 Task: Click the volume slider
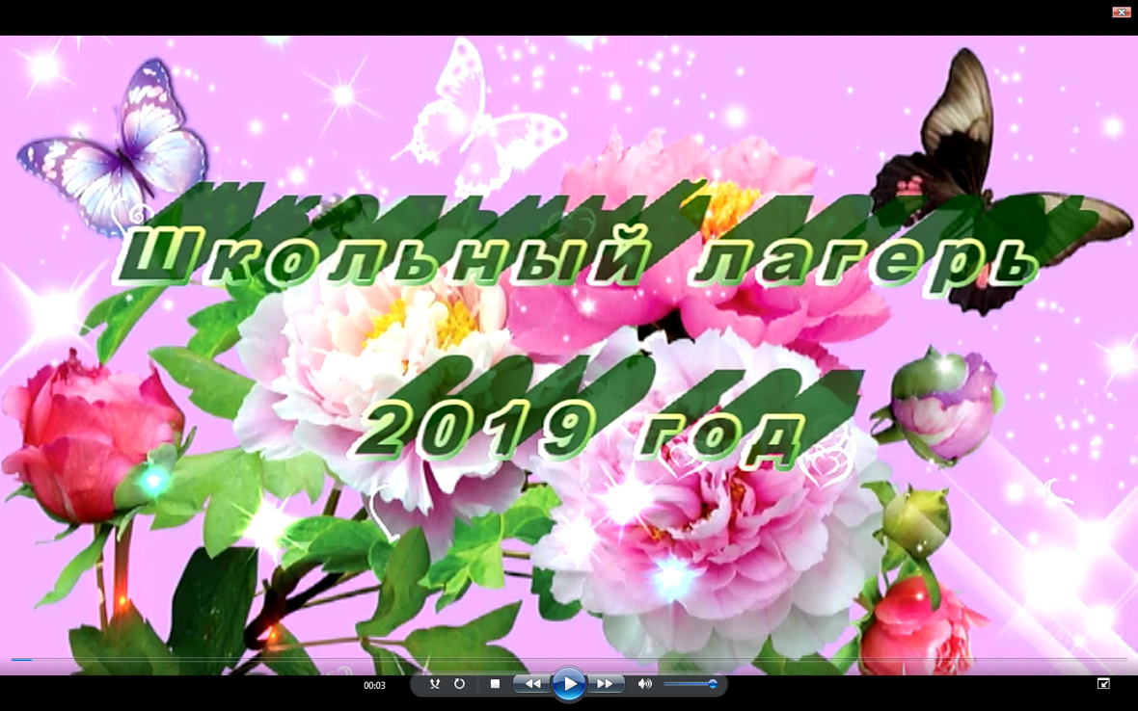[691, 683]
